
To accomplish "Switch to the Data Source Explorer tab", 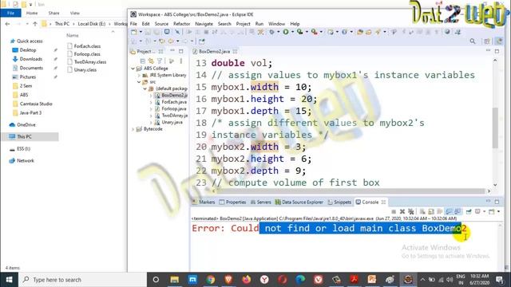I will 299,202.
